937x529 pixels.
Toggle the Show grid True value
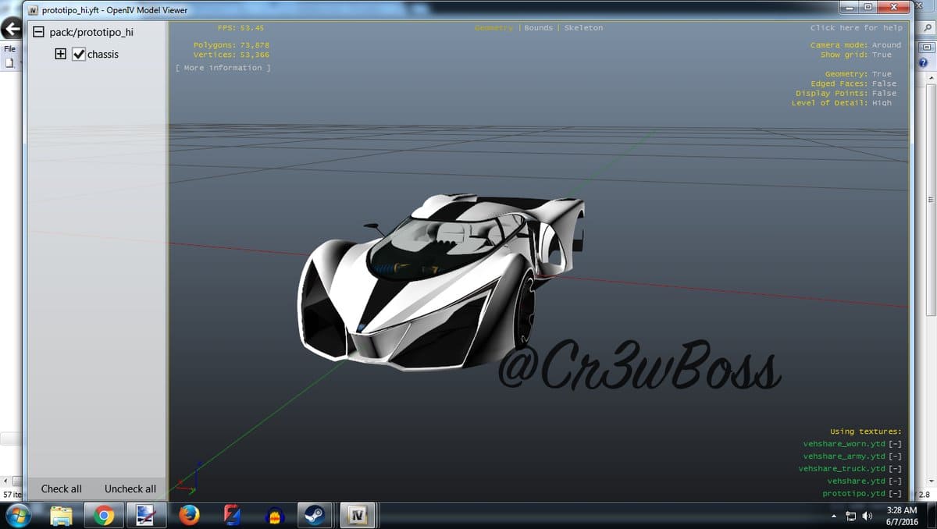click(x=882, y=55)
